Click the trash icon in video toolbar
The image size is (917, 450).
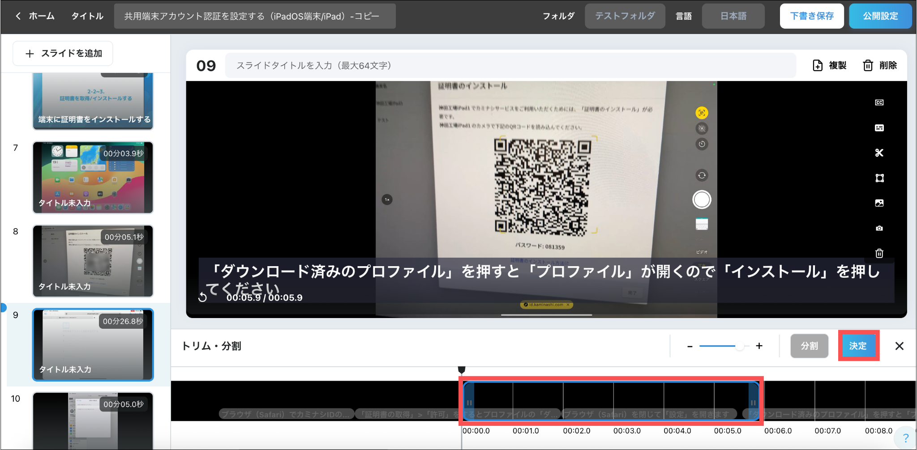(x=879, y=253)
